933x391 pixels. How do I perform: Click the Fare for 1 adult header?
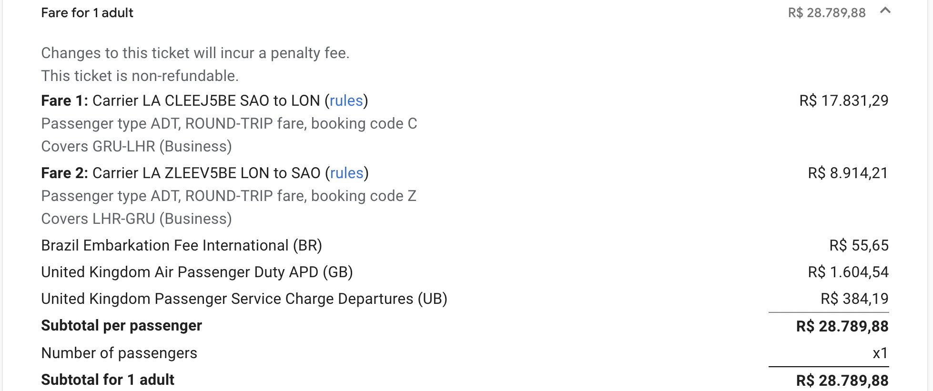(x=87, y=13)
